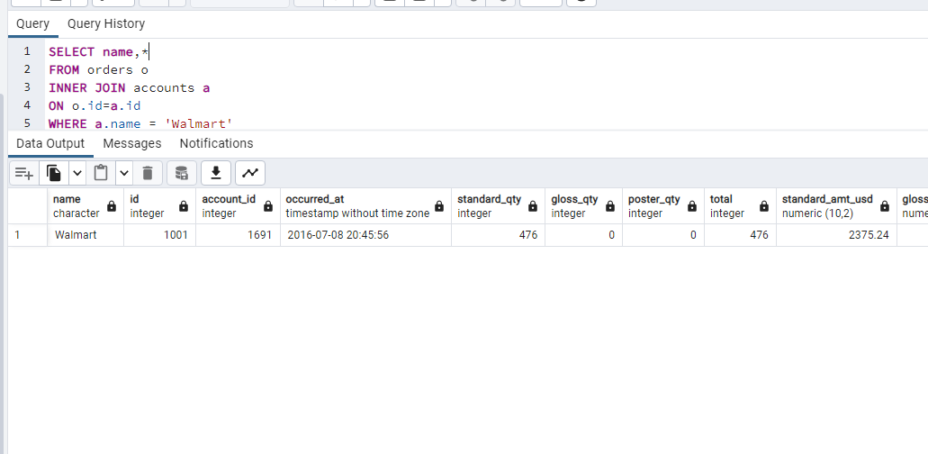Click query line 1 'SELECT name,*'
This screenshot has width=928, height=454.
pyautogui.click(x=99, y=52)
